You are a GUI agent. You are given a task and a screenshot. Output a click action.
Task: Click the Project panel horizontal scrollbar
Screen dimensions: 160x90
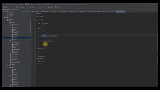point(14,86)
